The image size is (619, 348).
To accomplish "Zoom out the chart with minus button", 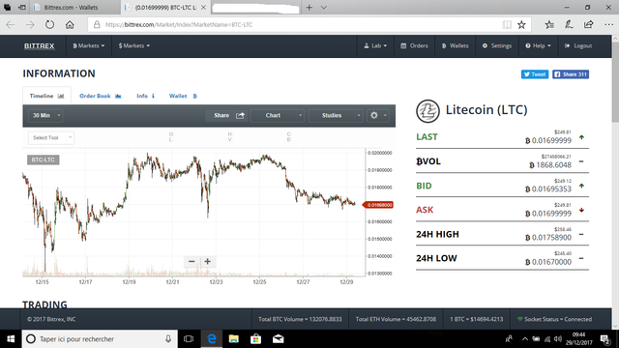I will (x=192, y=261).
